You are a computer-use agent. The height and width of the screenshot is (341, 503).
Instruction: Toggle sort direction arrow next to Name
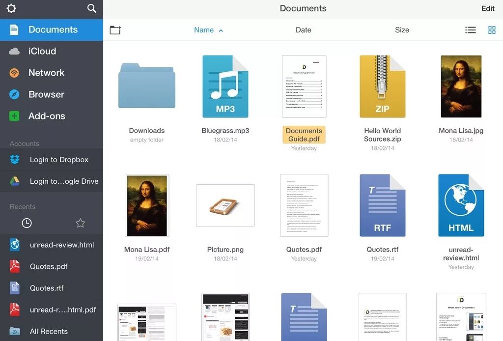221,31
